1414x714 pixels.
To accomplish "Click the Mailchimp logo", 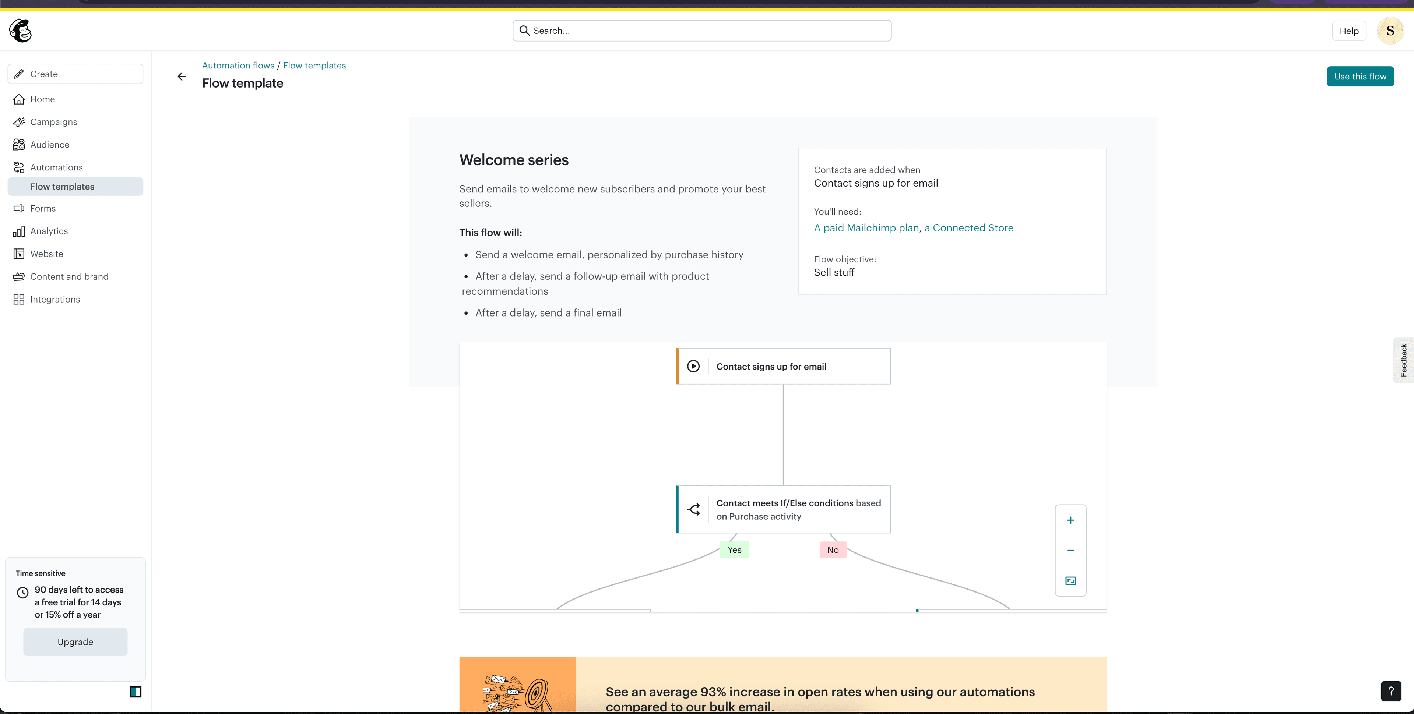I will tap(20, 30).
